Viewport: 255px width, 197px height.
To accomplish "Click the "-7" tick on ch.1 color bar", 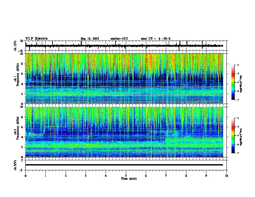I will 237,100.
